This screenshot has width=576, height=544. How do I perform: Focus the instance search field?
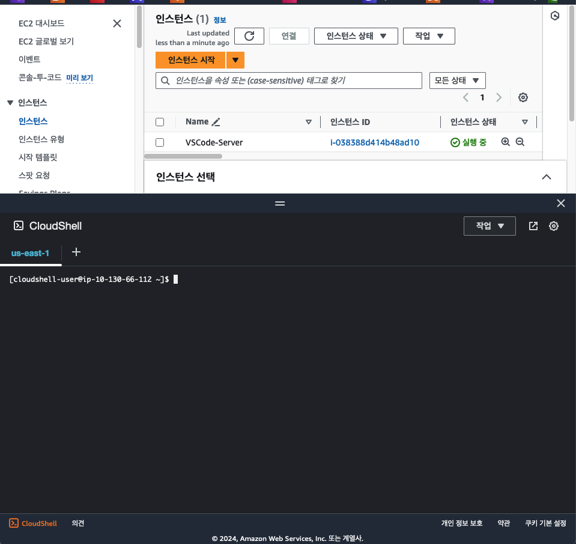tap(289, 81)
